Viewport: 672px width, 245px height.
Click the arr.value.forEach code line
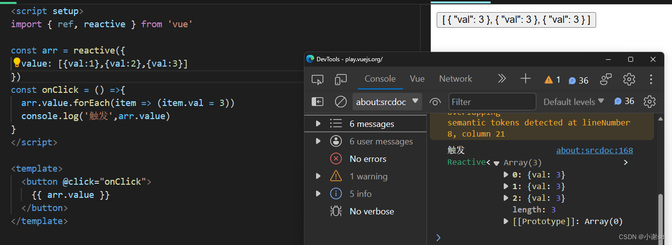(x=128, y=103)
